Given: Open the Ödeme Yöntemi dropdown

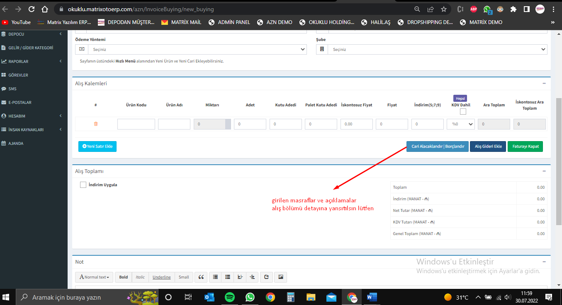Looking at the screenshot, I should [191, 49].
